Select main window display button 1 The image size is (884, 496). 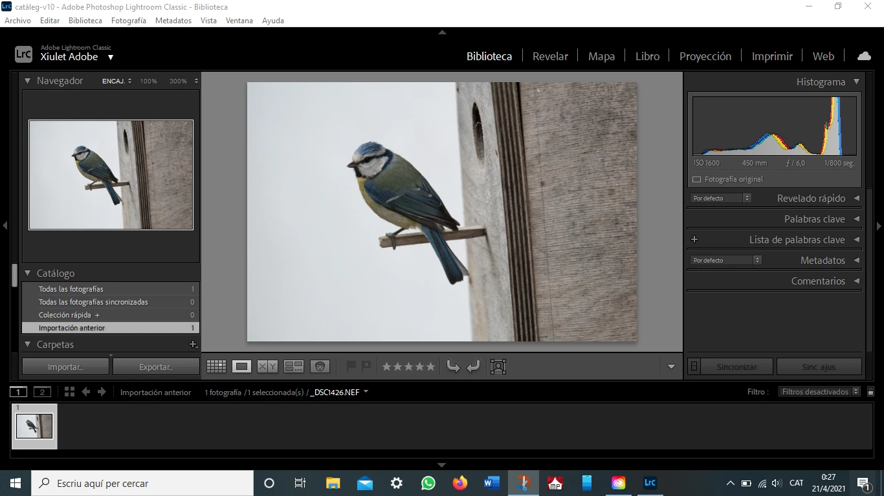[x=18, y=392]
